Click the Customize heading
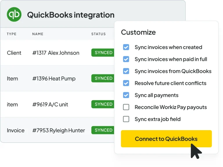The height and width of the screenshot is (167, 223). coord(139,32)
